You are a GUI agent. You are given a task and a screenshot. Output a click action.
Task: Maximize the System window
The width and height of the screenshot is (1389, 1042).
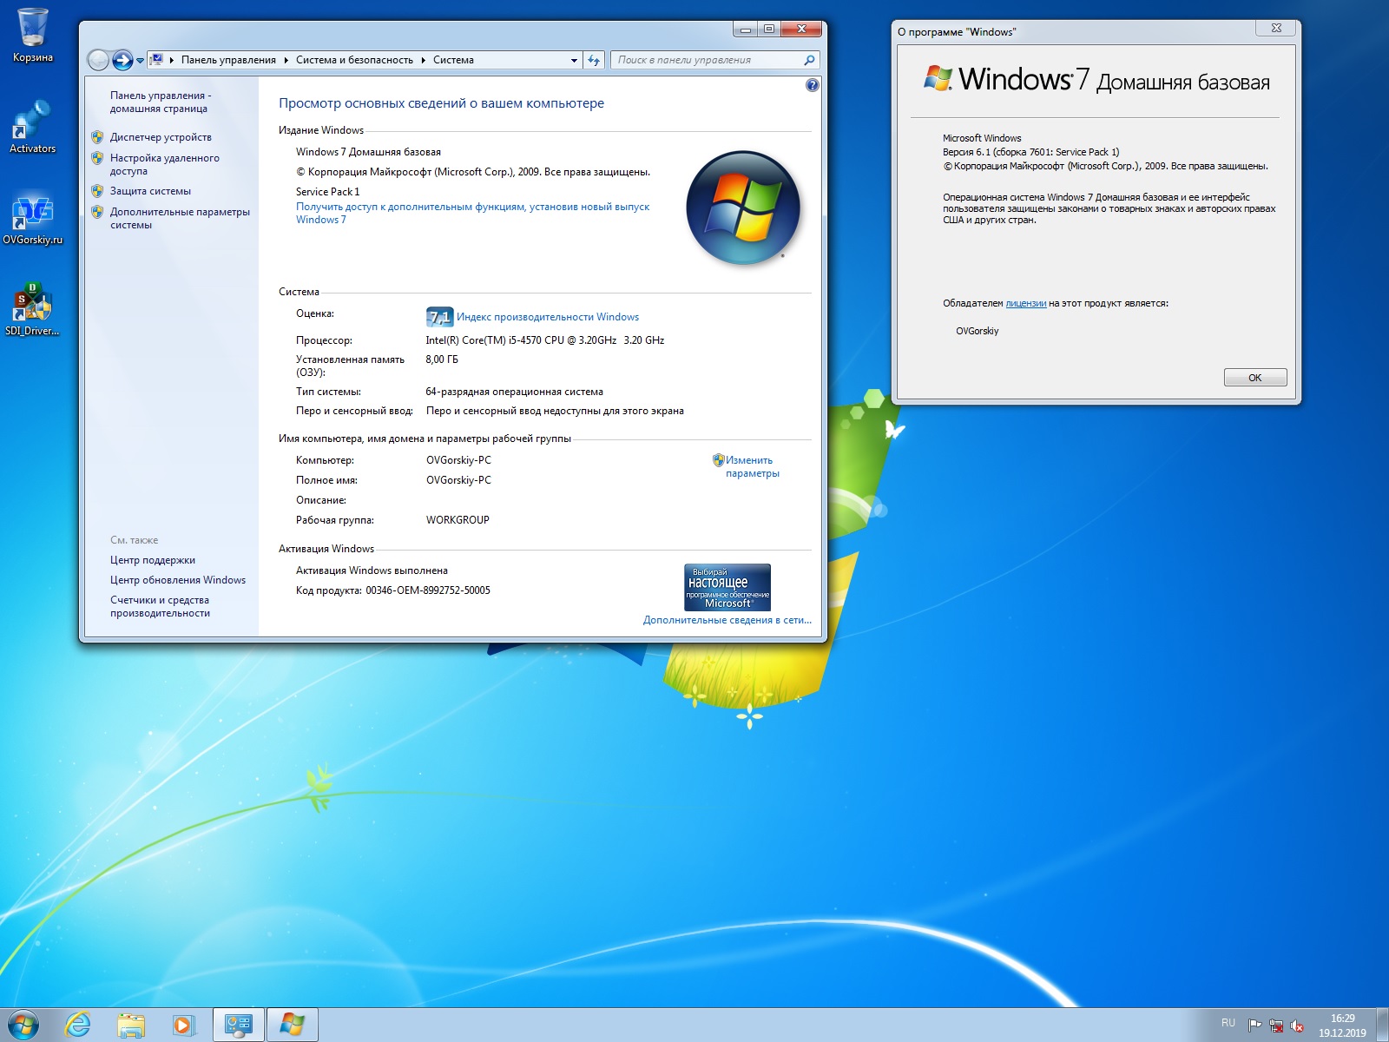tap(769, 29)
